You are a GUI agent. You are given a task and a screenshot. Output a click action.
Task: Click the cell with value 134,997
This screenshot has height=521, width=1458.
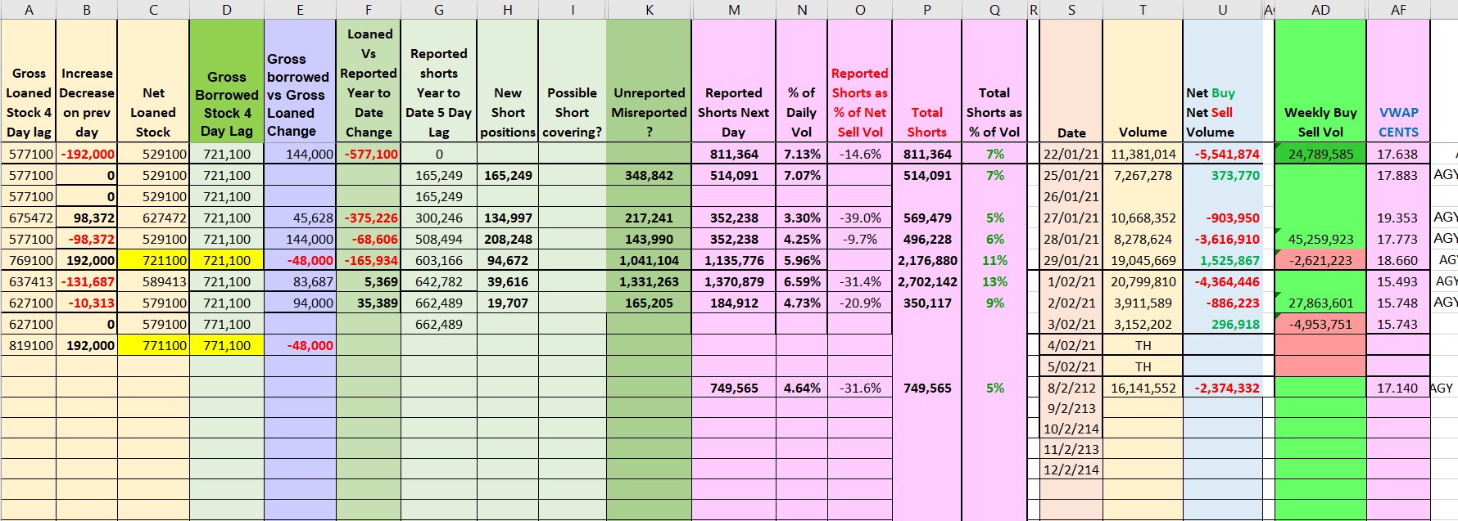pyautogui.click(x=508, y=218)
